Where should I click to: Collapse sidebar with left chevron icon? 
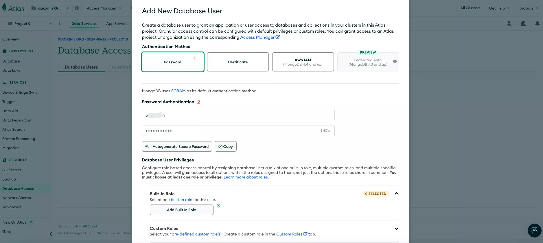point(51,234)
